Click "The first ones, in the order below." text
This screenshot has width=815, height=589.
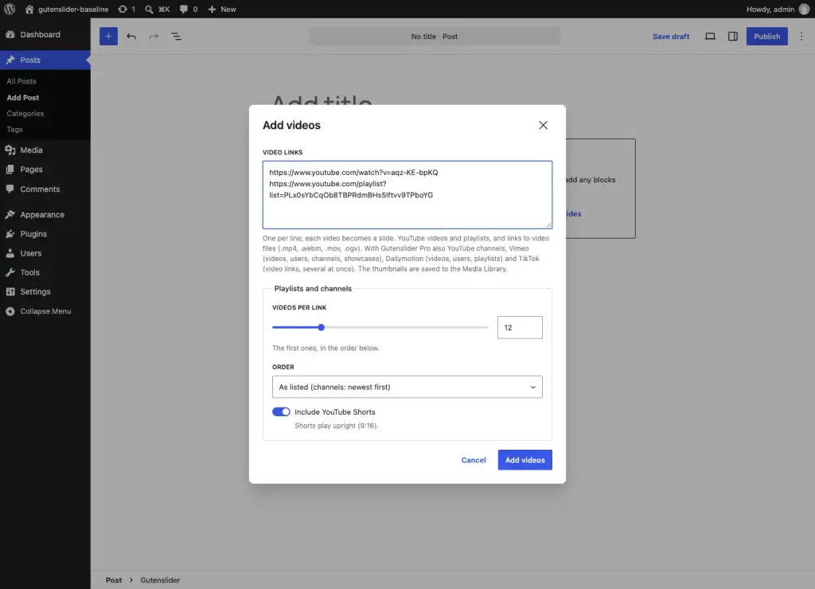(x=326, y=348)
